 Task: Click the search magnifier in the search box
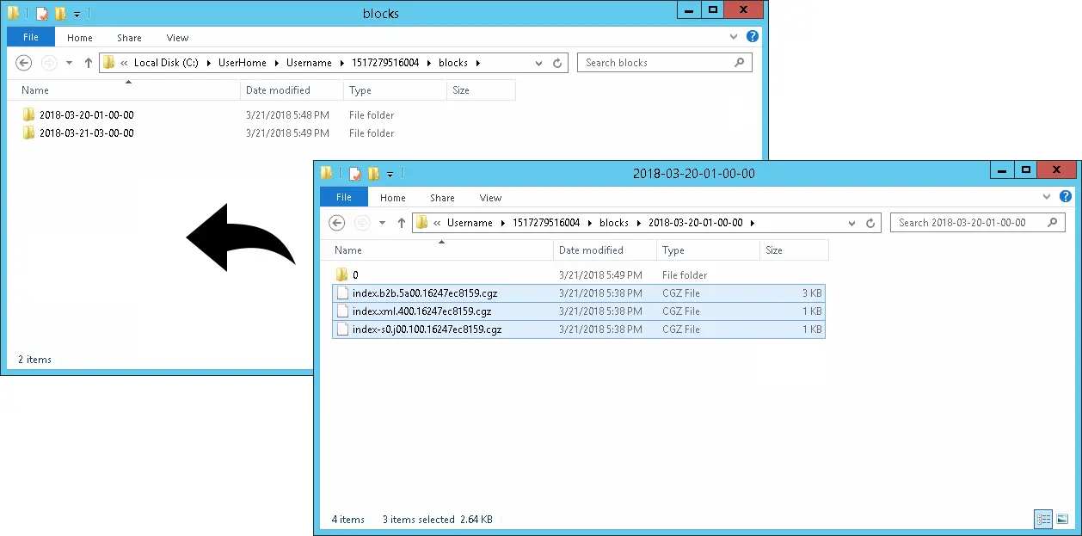pyautogui.click(x=739, y=62)
